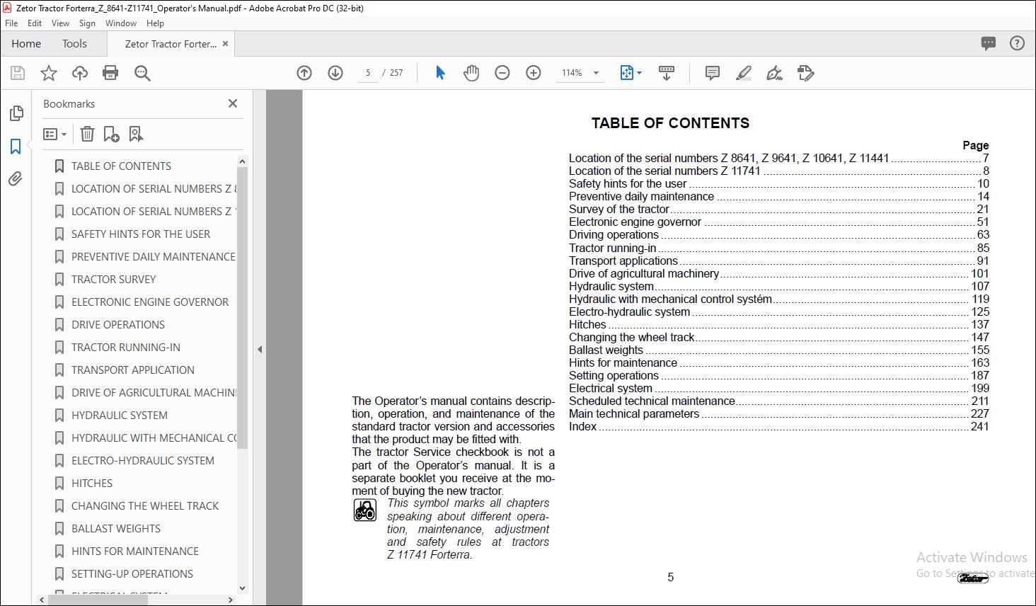The height and width of the screenshot is (606, 1036).
Task: Go to next page arrow
Action: (335, 73)
